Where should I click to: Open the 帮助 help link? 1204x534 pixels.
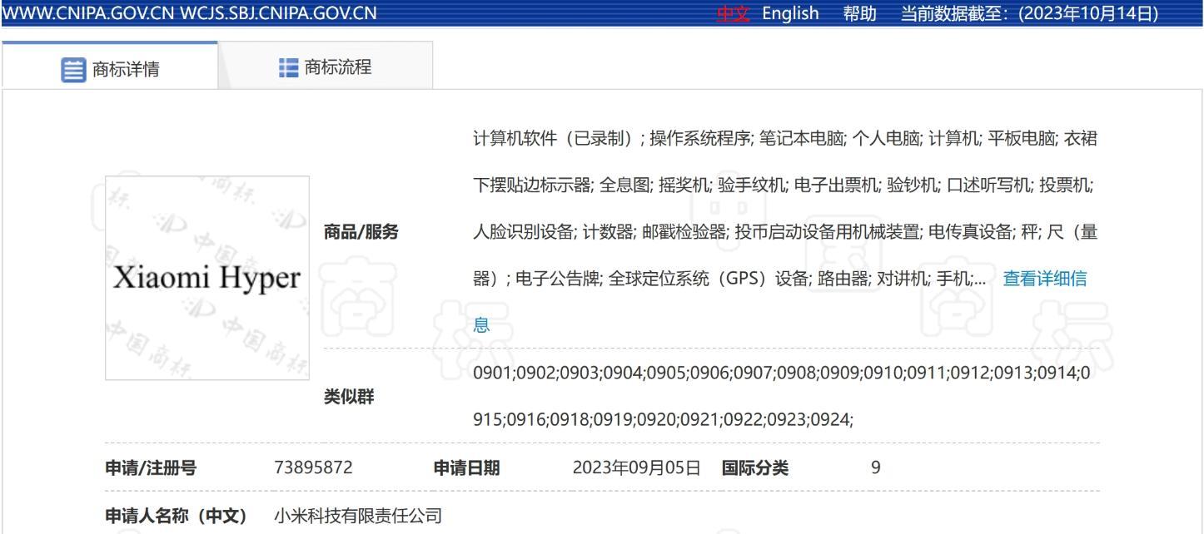pos(859,13)
